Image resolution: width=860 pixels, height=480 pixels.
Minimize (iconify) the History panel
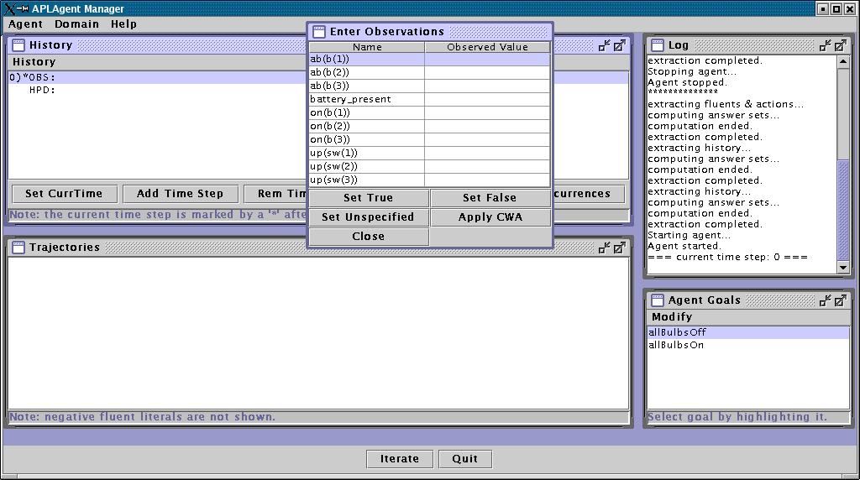click(x=604, y=45)
